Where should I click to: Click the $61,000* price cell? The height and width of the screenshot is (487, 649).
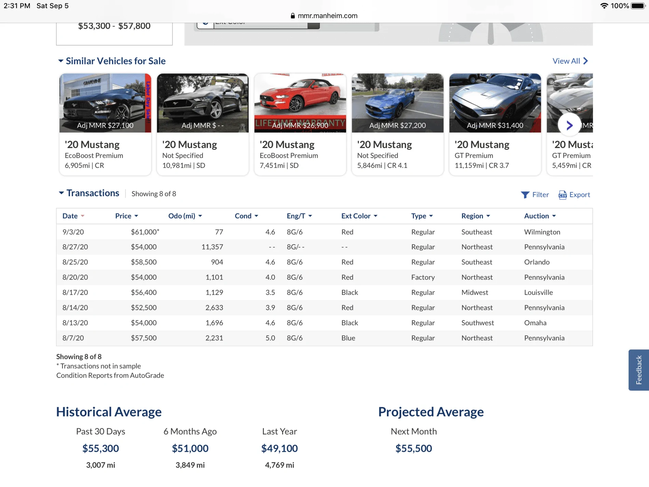tap(145, 232)
